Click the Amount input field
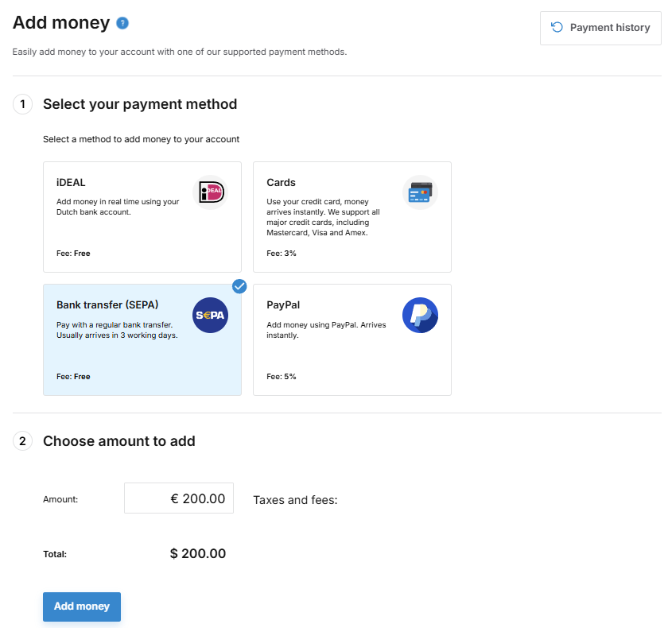This screenshot has width=668, height=628. tap(179, 498)
